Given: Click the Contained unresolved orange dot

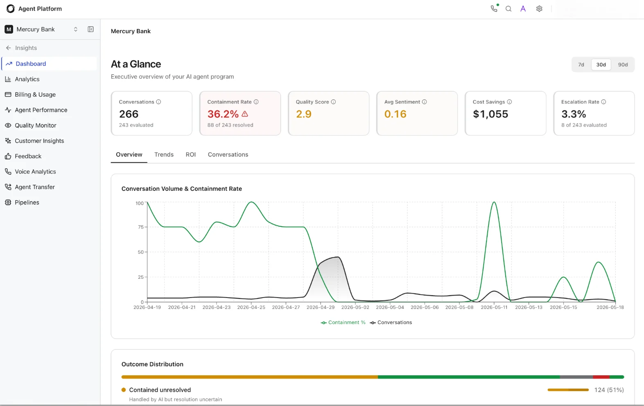Looking at the screenshot, I should click(124, 390).
